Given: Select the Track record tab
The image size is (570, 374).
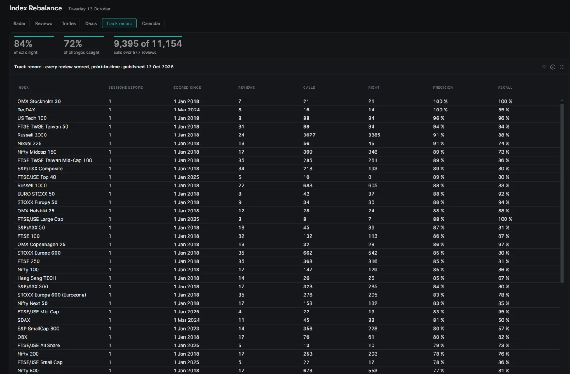Looking at the screenshot, I should click(x=119, y=23).
